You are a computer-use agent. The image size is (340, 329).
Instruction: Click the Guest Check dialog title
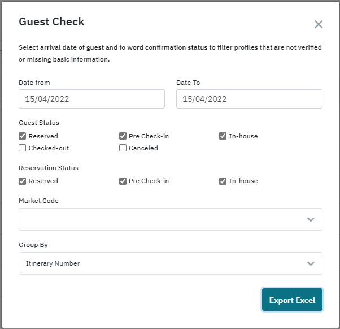coord(51,22)
